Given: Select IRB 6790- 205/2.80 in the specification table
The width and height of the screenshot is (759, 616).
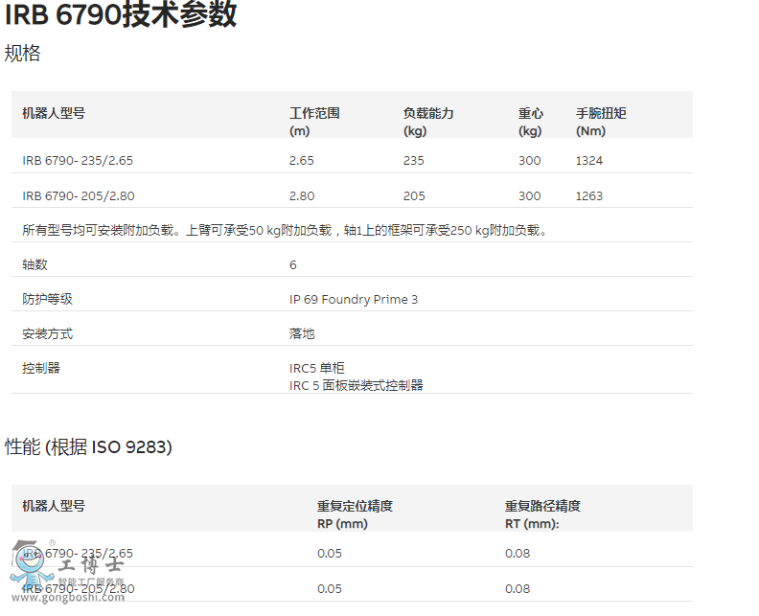Looking at the screenshot, I should coord(78,196).
